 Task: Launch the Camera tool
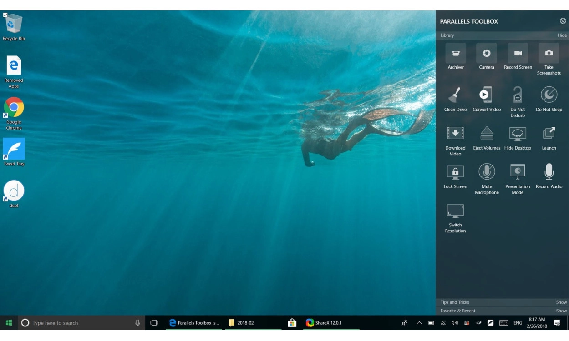click(486, 54)
